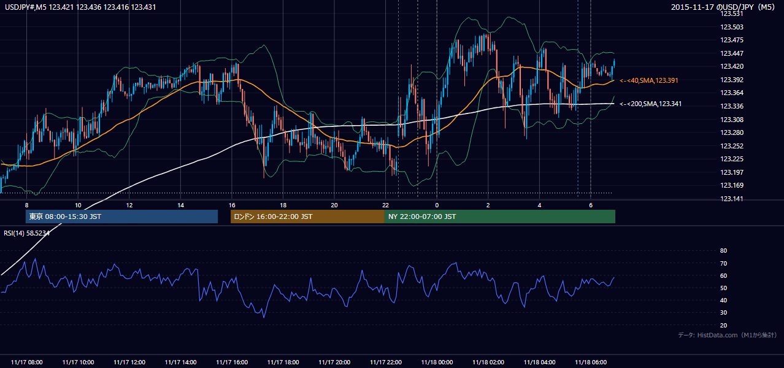This screenshot has width=784, height=368.
Task: Click price axis label 123.169
Action: (731, 185)
